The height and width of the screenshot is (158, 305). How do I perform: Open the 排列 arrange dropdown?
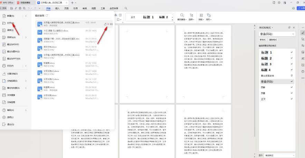tap(209, 17)
